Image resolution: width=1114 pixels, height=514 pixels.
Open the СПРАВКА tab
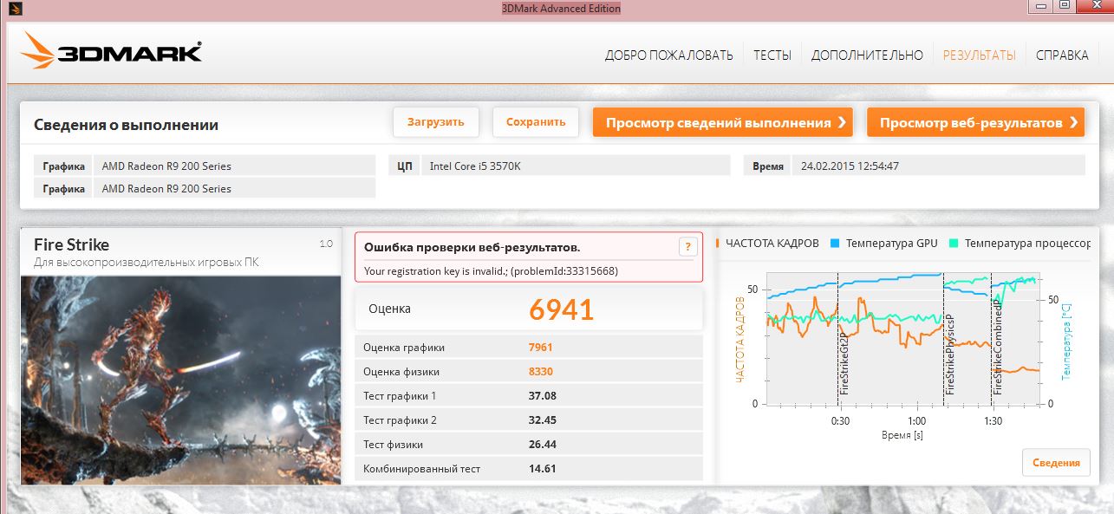1062,55
